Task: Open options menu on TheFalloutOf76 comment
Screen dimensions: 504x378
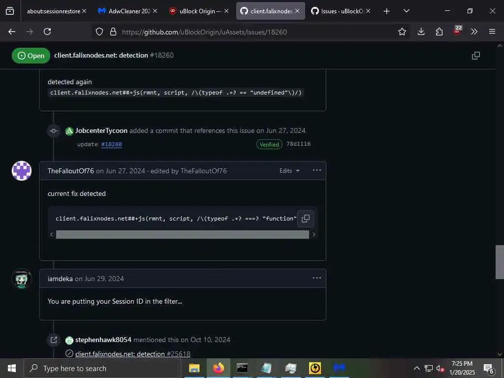Action: pyautogui.click(x=317, y=170)
